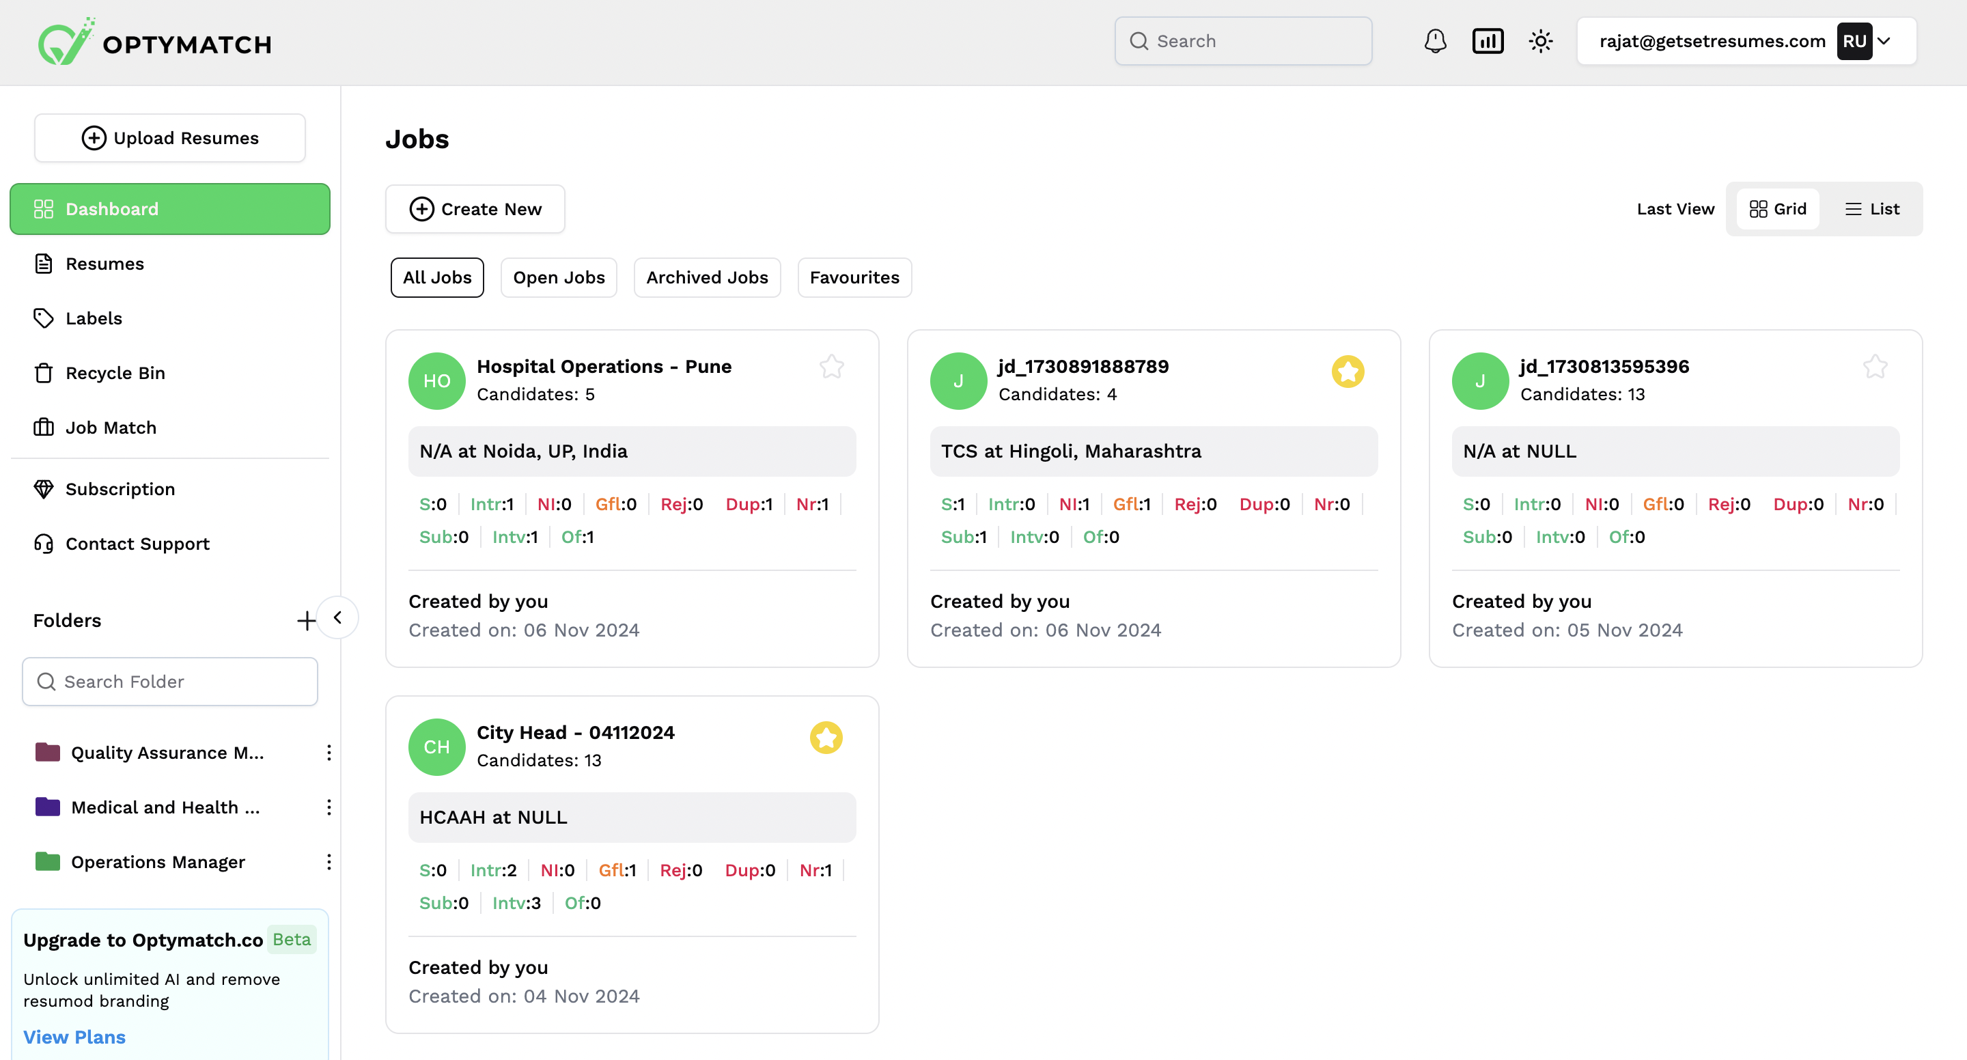Open Recycle Bin in sidebar
Image resolution: width=1967 pixels, height=1060 pixels.
[115, 373]
